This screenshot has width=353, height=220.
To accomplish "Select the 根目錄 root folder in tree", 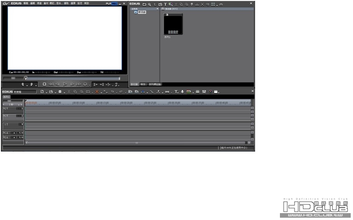I will [140, 12].
